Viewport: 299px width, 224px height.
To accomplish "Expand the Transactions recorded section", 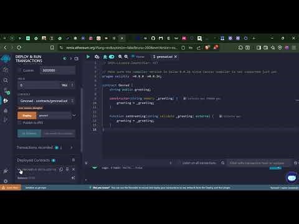I will click(72, 147).
